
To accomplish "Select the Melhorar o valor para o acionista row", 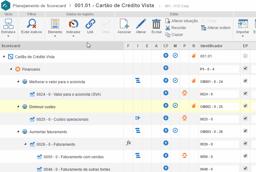I will click(x=57, y=82).
